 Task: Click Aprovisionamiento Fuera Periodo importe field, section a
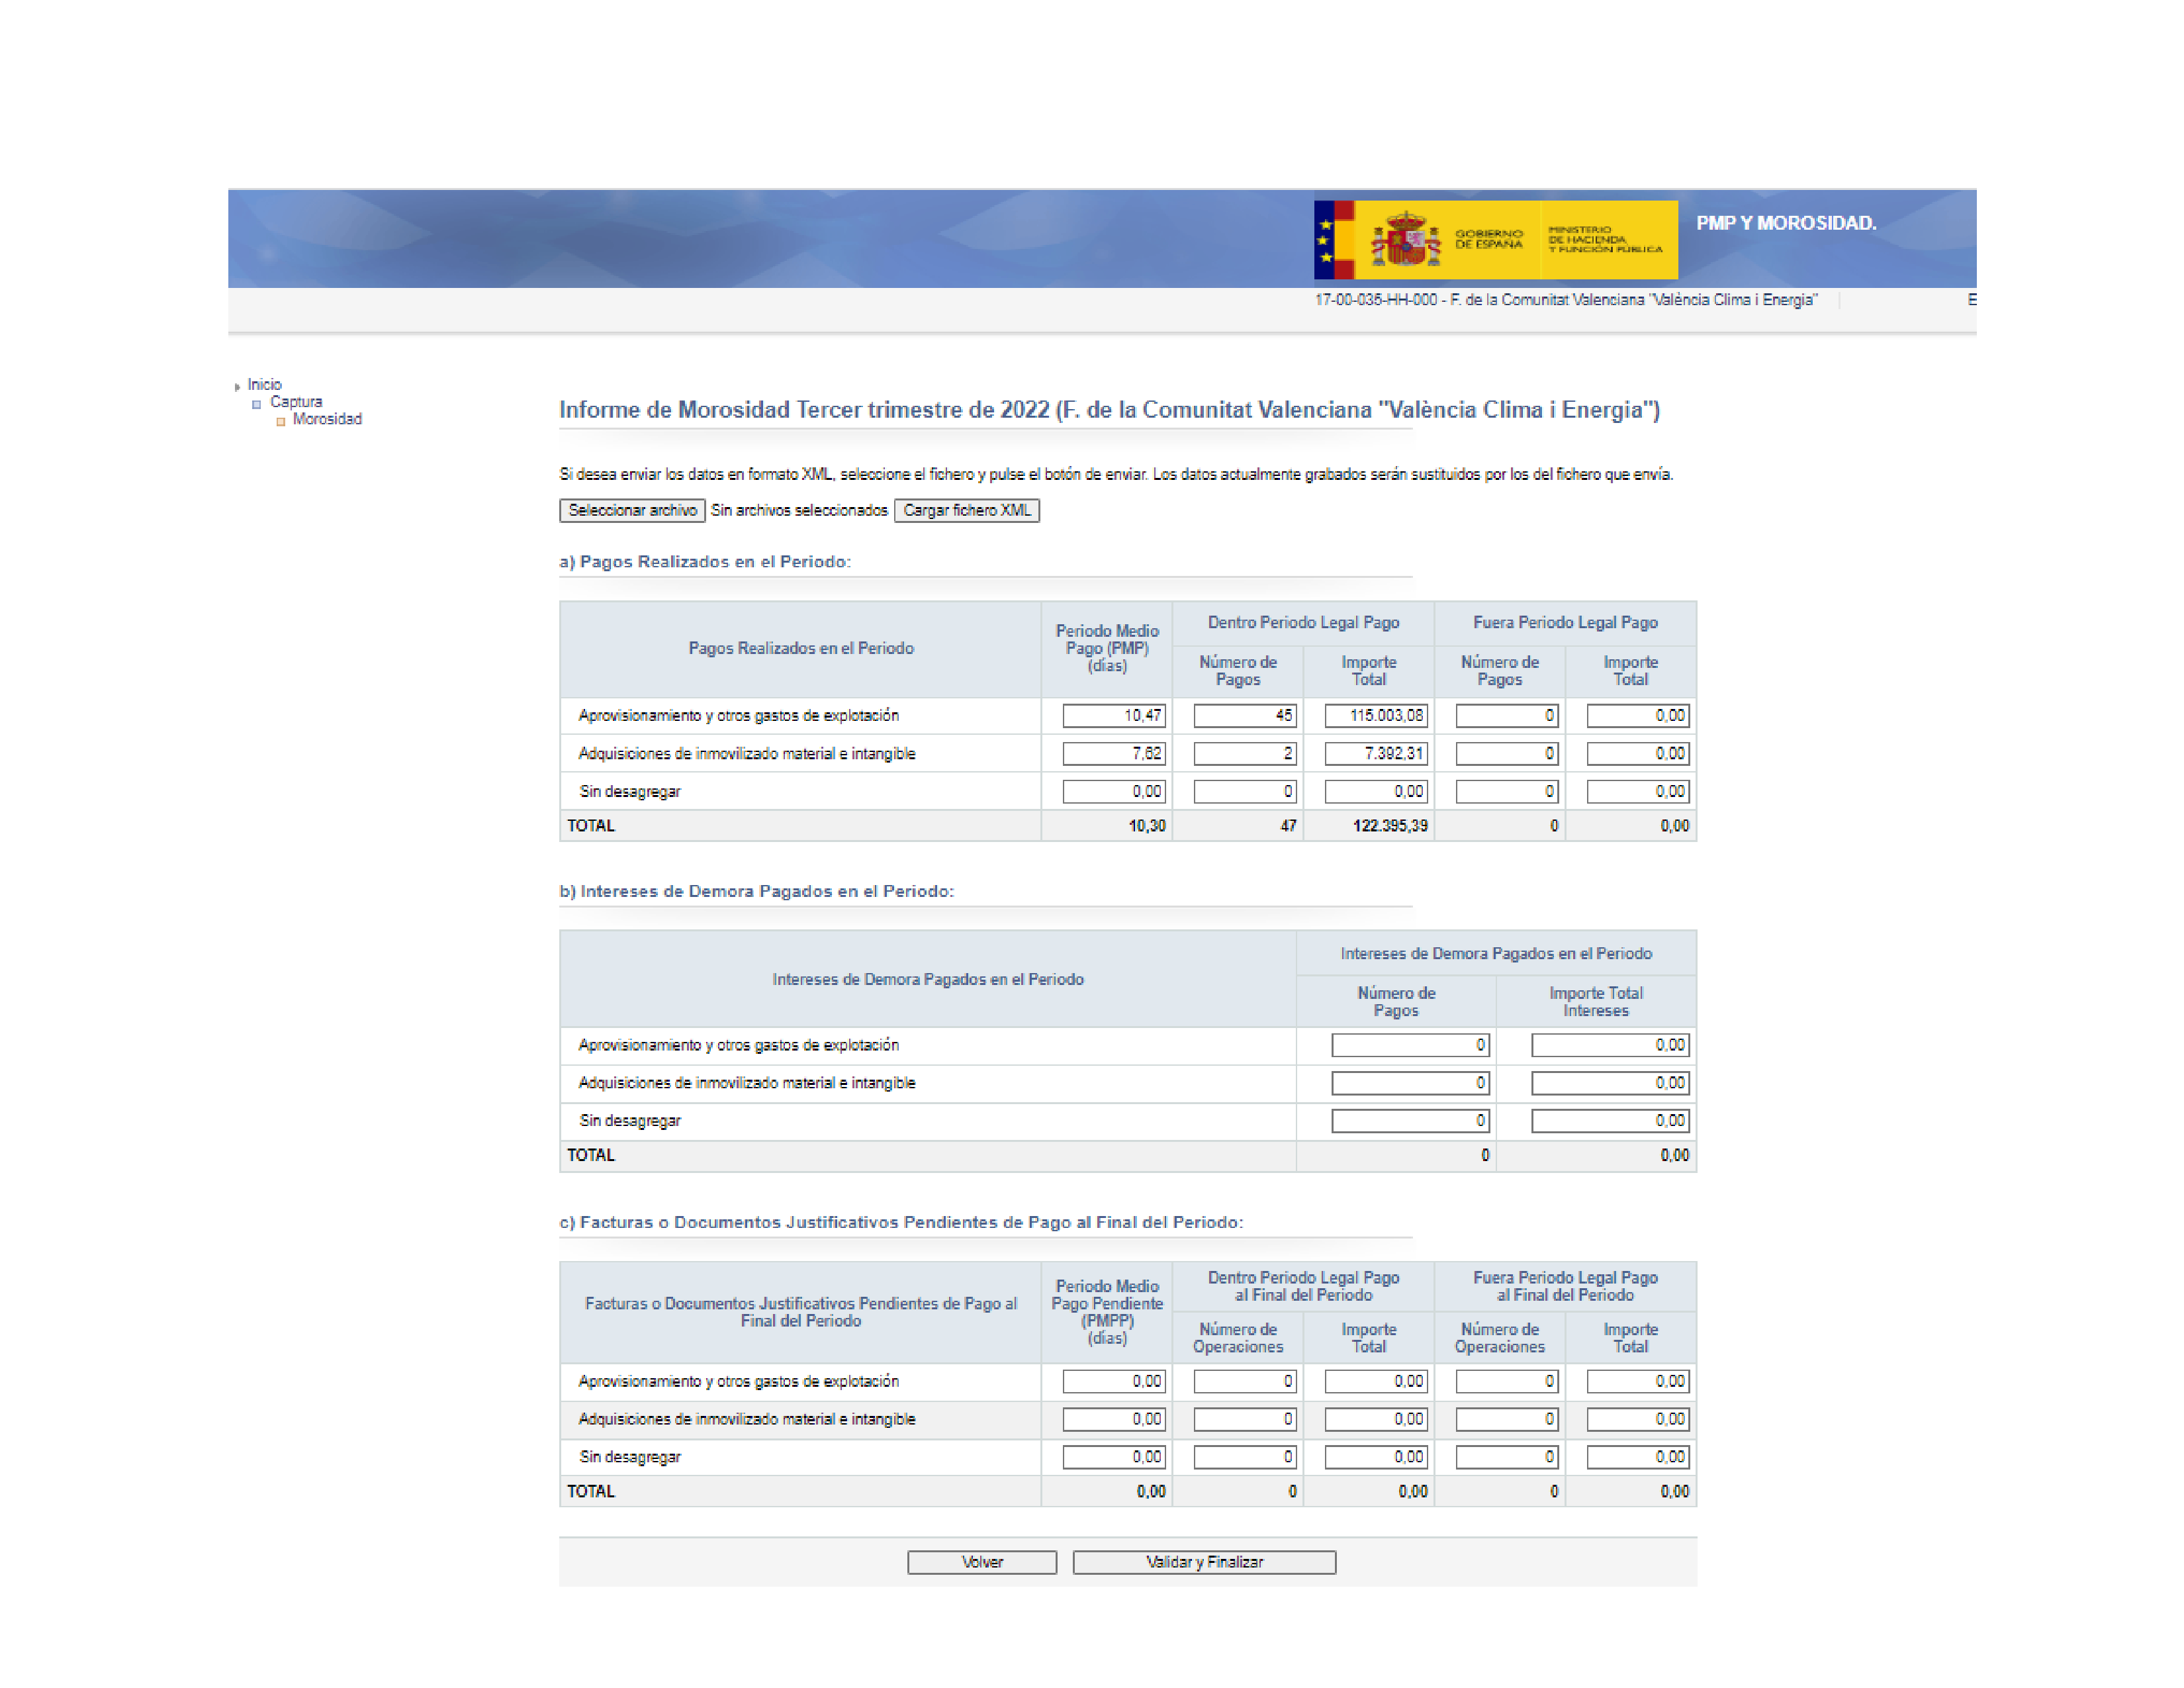click(1638, 715)
